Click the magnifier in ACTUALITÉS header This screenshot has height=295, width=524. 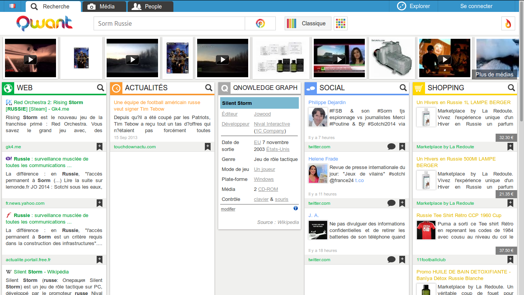point(209,88)
